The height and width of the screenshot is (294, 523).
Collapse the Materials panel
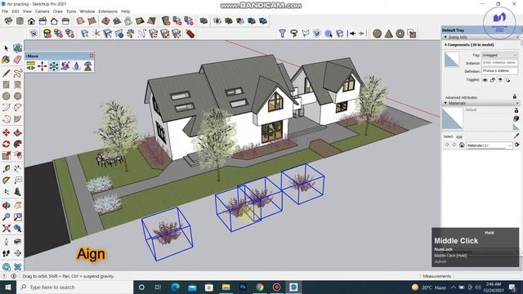click(x=445, y=103)
